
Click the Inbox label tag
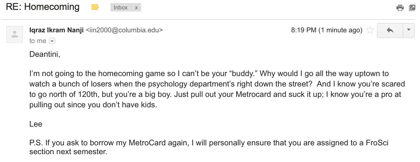click(120, 8)
